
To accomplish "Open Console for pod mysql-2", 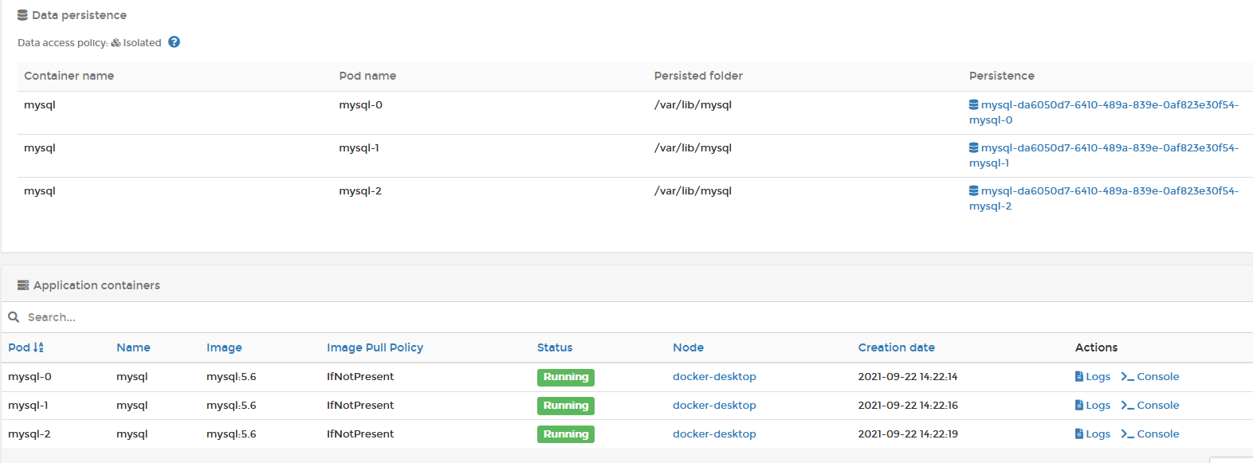I will 1149,434.
